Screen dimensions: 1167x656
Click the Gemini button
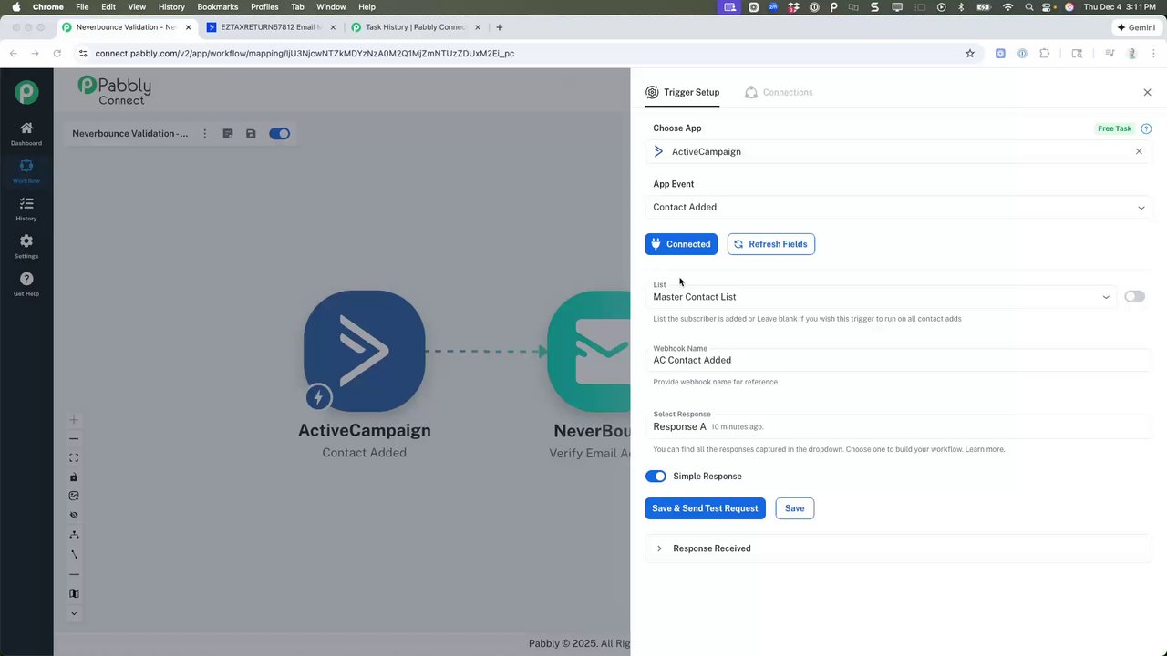[x=1136, y=27]
